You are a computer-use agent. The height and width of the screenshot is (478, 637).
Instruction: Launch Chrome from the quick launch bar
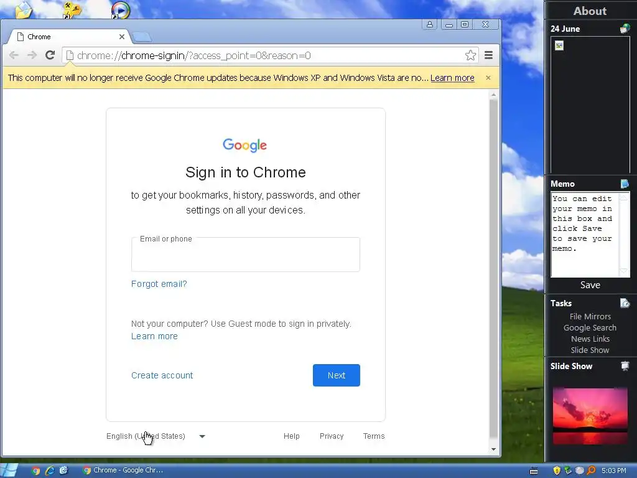pyautogui.click(x=35, y=471)
